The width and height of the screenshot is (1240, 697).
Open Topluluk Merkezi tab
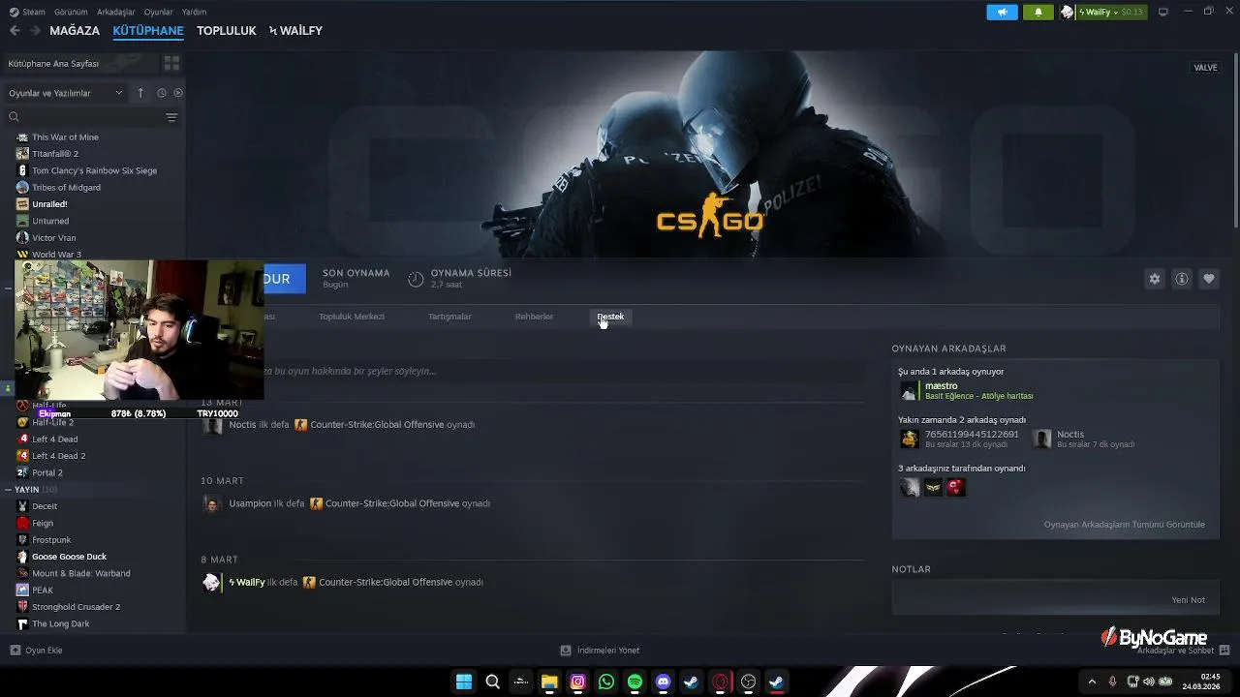[x=352, y=317]
